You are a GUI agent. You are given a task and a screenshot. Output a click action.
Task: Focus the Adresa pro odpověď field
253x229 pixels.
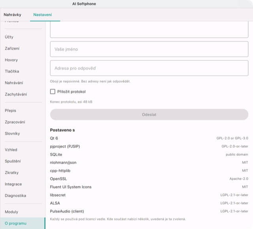tap(149, 68)
